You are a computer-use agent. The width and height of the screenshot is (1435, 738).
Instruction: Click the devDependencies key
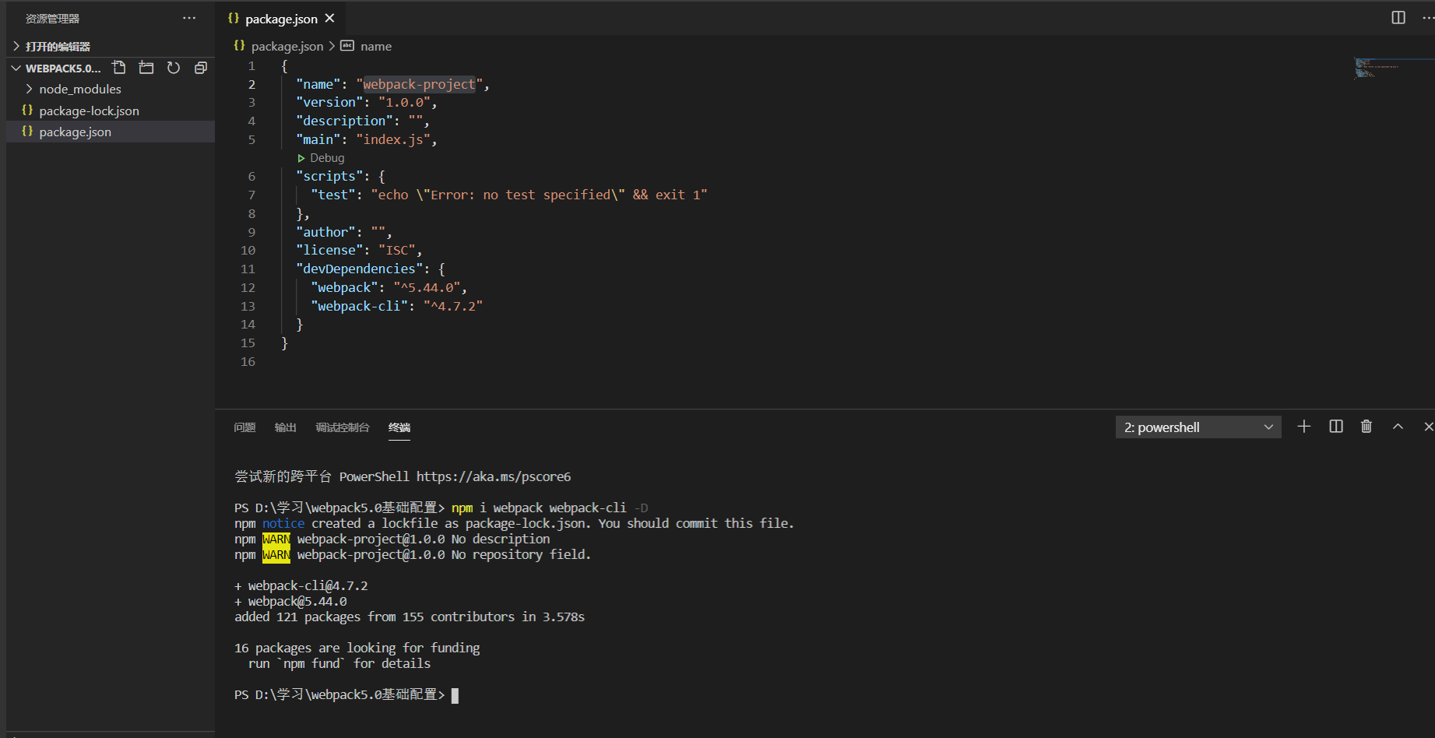360,269
